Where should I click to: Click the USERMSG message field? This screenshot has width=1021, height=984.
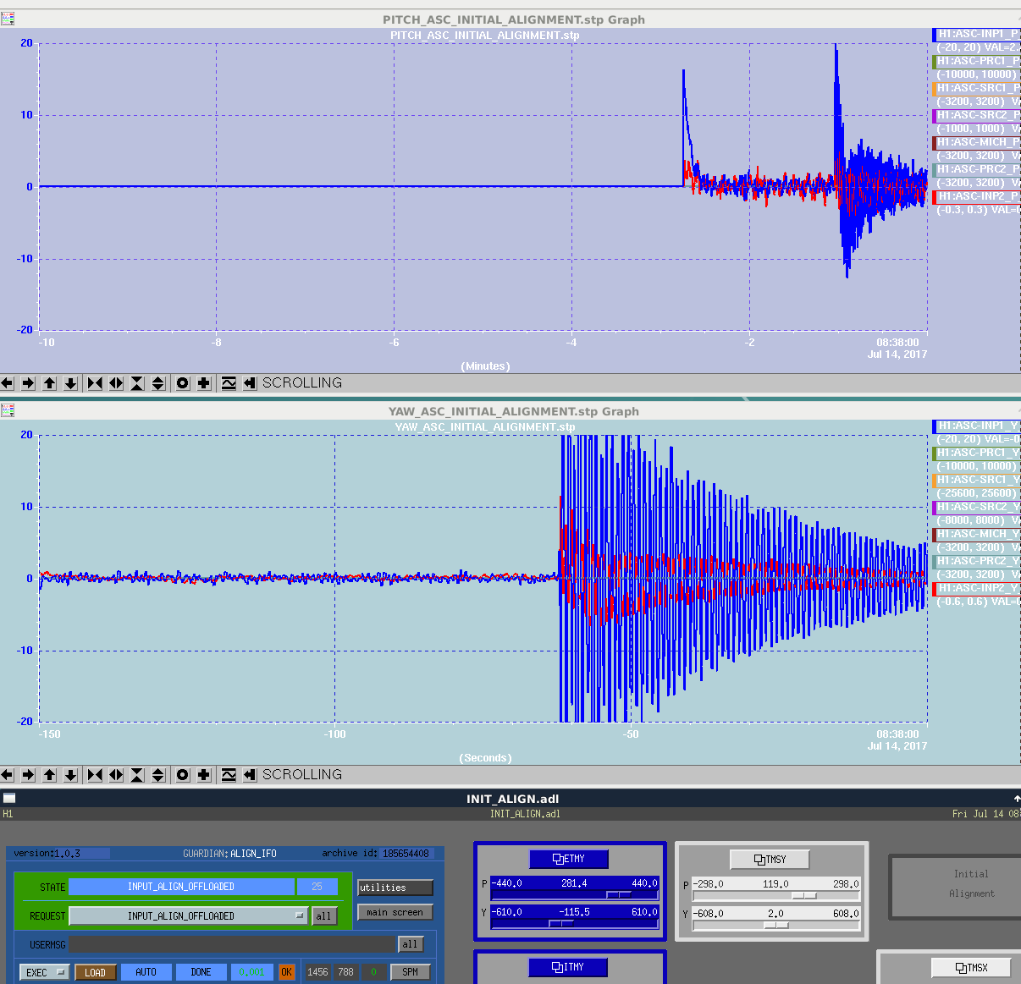(233, 944)
